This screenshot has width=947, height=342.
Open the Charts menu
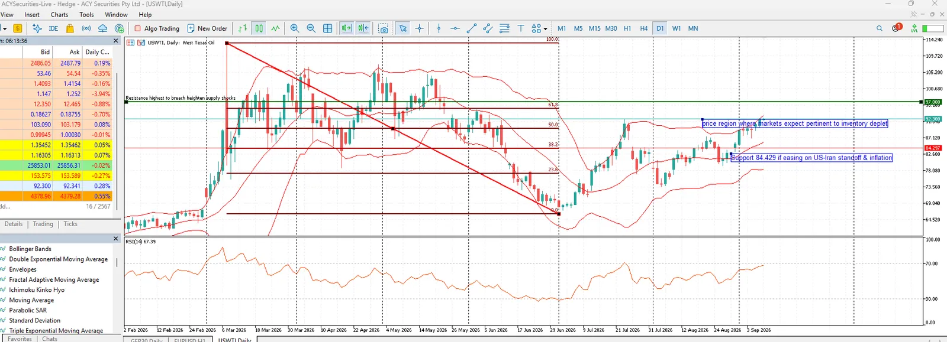click(x=59, y=15)
